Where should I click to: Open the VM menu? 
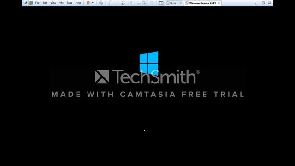pos(61,3)
